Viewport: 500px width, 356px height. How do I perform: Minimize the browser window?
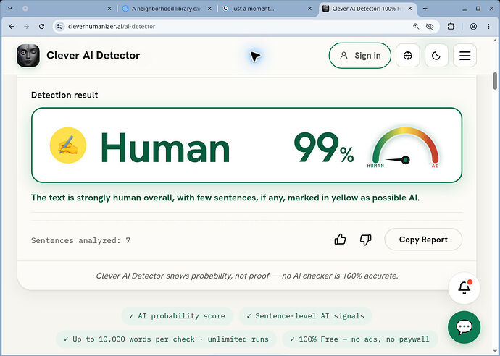[x=464, y=9]
